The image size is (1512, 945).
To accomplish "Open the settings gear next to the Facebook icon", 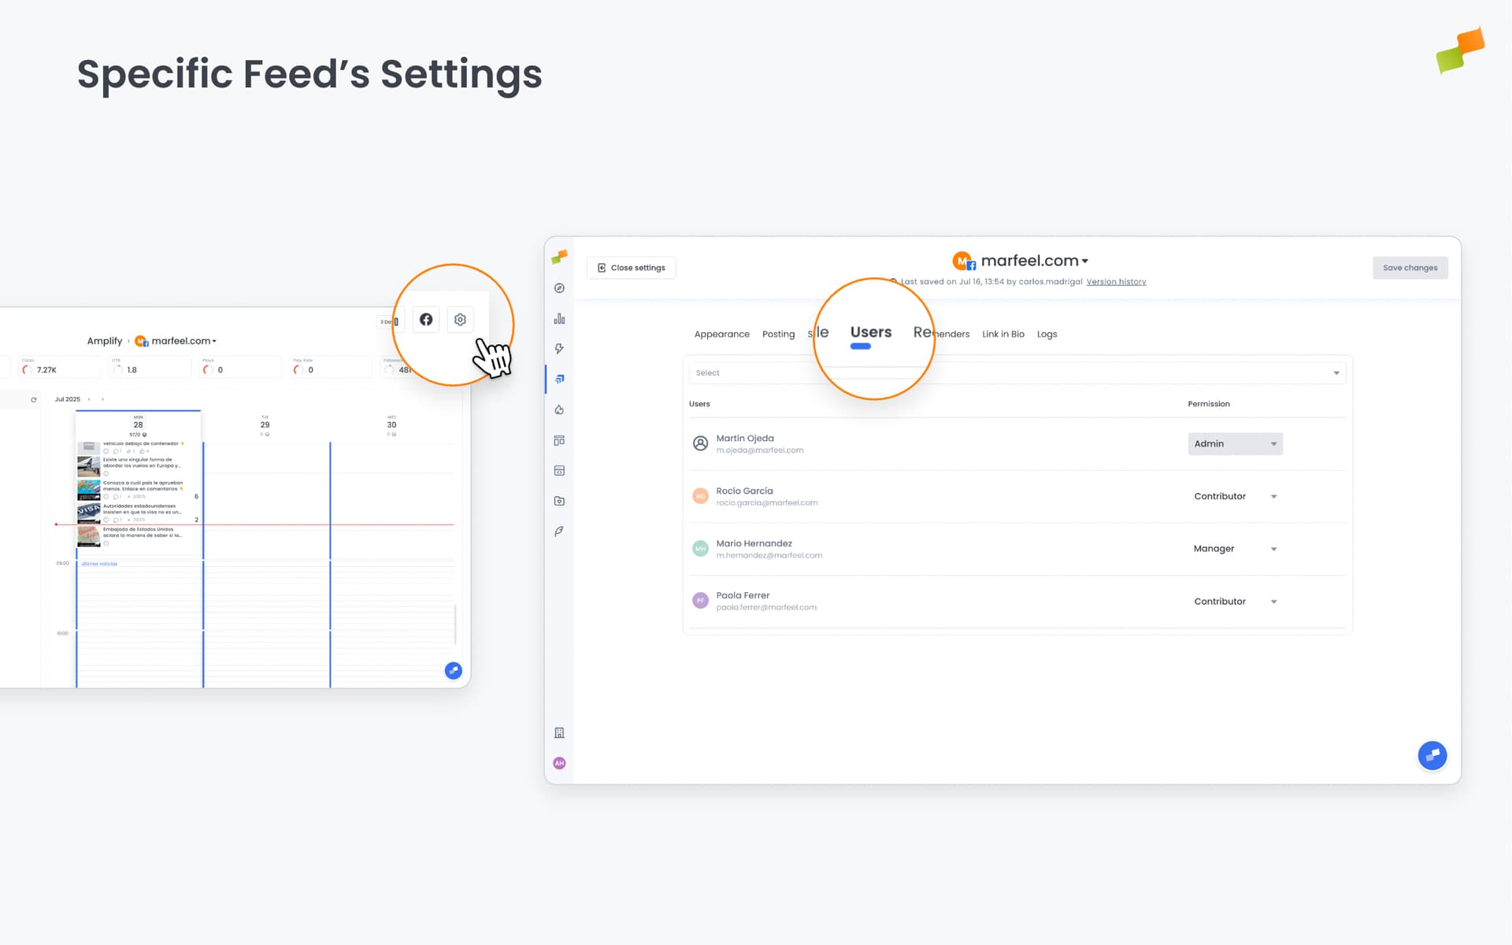I will 460,319.
